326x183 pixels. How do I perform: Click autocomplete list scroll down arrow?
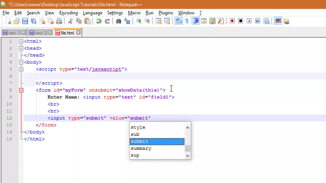tap(188, 156)
